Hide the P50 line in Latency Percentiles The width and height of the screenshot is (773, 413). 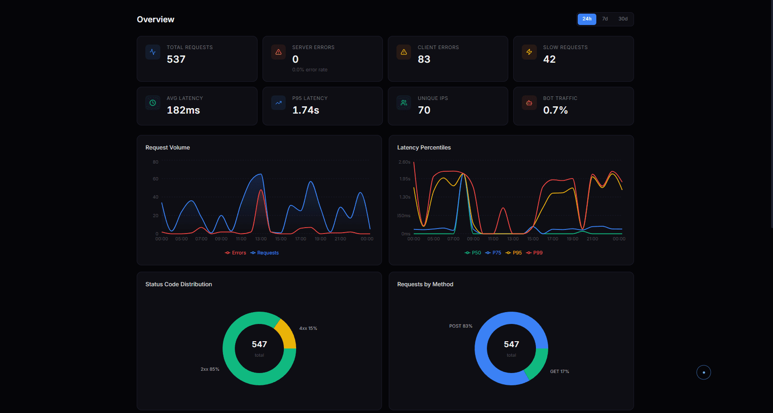pyautogui.click(x=473, y=253)
